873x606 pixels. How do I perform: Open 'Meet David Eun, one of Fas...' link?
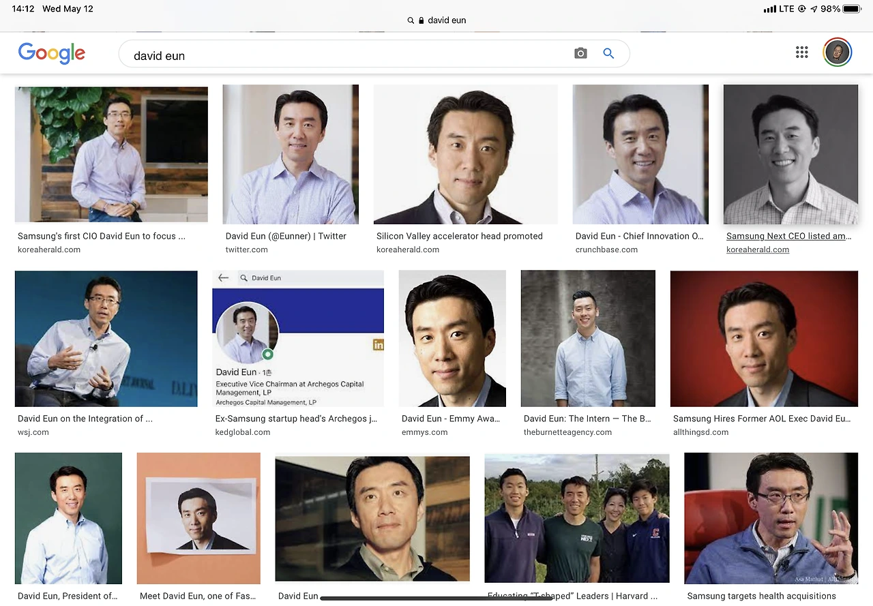198,596
